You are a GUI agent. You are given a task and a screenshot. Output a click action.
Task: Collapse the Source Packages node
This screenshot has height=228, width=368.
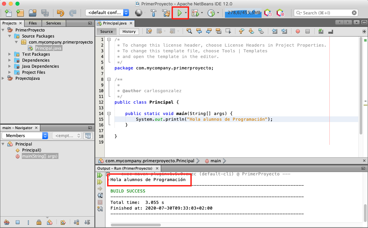(10, 36)
